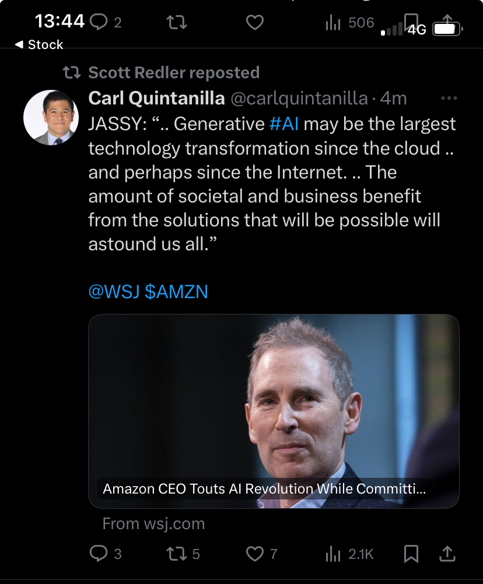Go back to Stock app
Screen dimensions: 483x584
[x=38, y=45]
